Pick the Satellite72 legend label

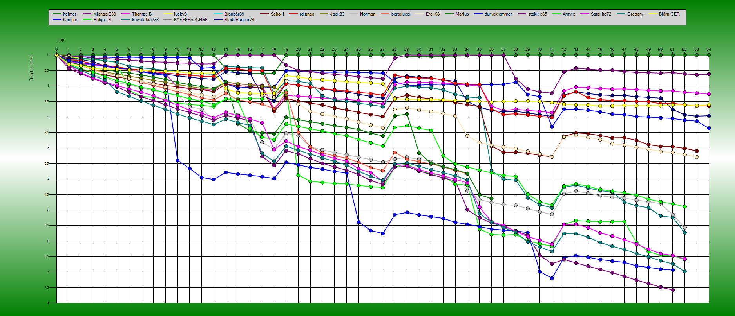tap(601, 14)
